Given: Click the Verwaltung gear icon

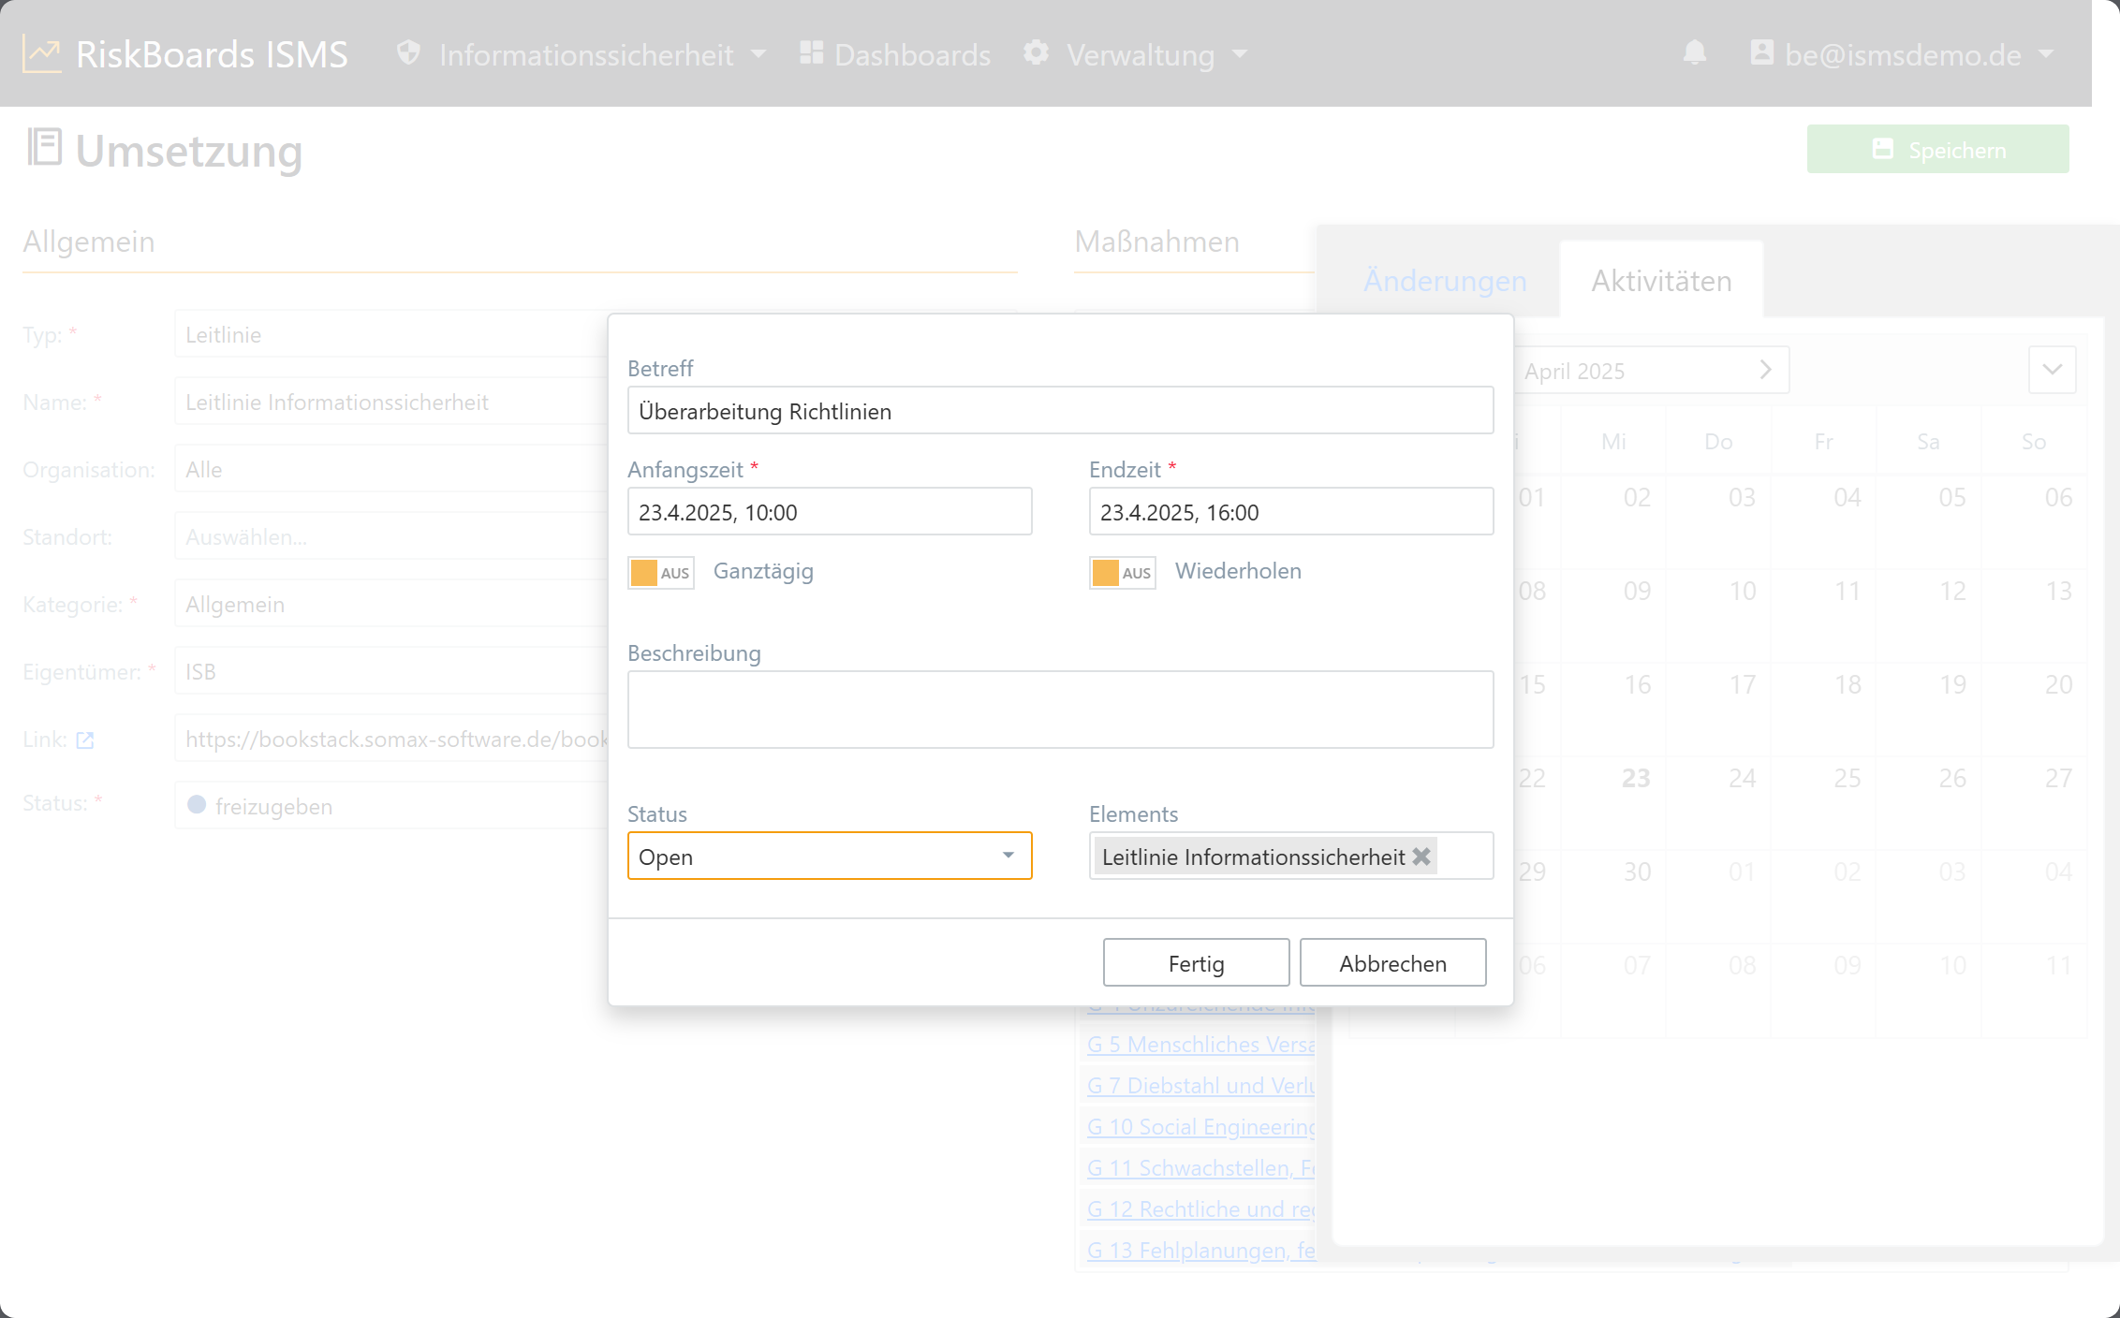Looking at the screenshot, I should coord(1036,52).
